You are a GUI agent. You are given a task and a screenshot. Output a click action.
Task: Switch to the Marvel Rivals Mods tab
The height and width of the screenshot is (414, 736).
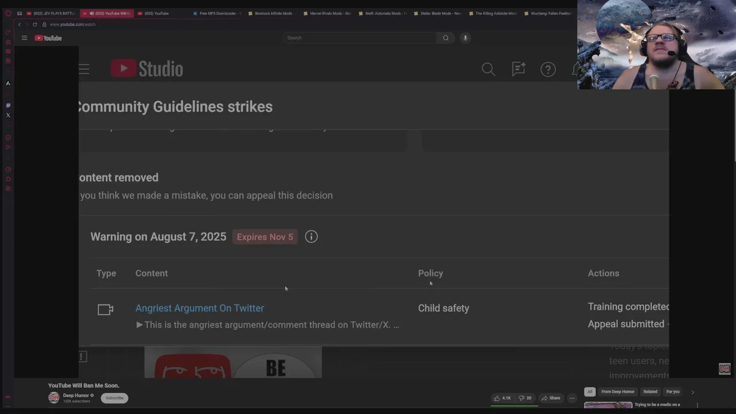[x=328, y=13]
